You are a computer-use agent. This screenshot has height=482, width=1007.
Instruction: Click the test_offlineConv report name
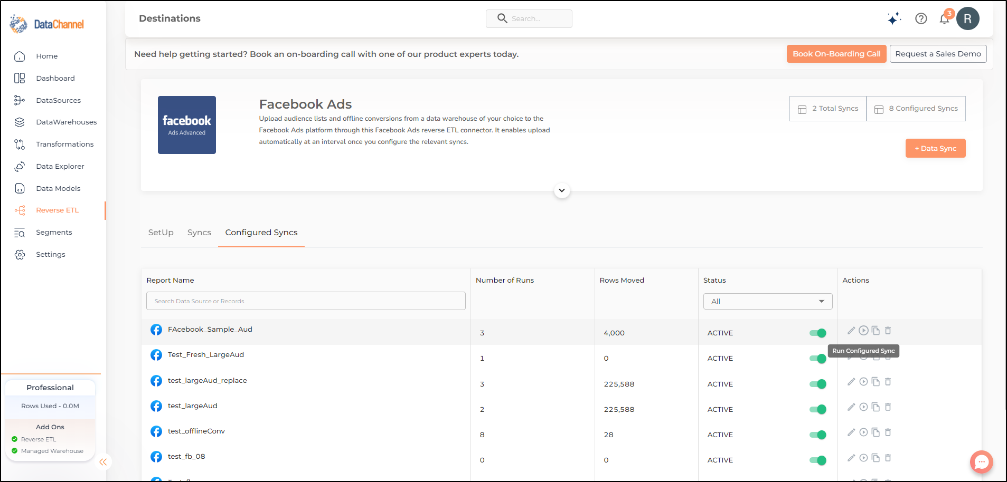pyautogui.click(x=196, y=431)
